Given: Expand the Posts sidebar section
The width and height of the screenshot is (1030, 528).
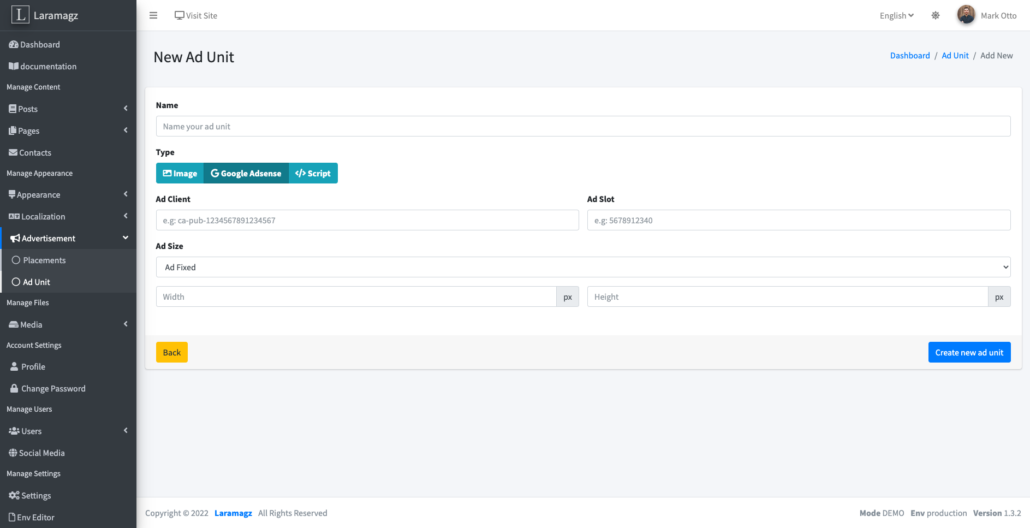Looking at the screenshot, I should [27, 109].
